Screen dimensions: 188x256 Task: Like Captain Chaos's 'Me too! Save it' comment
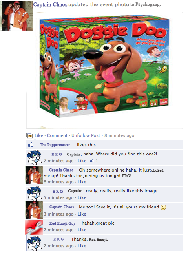[82, 214]
